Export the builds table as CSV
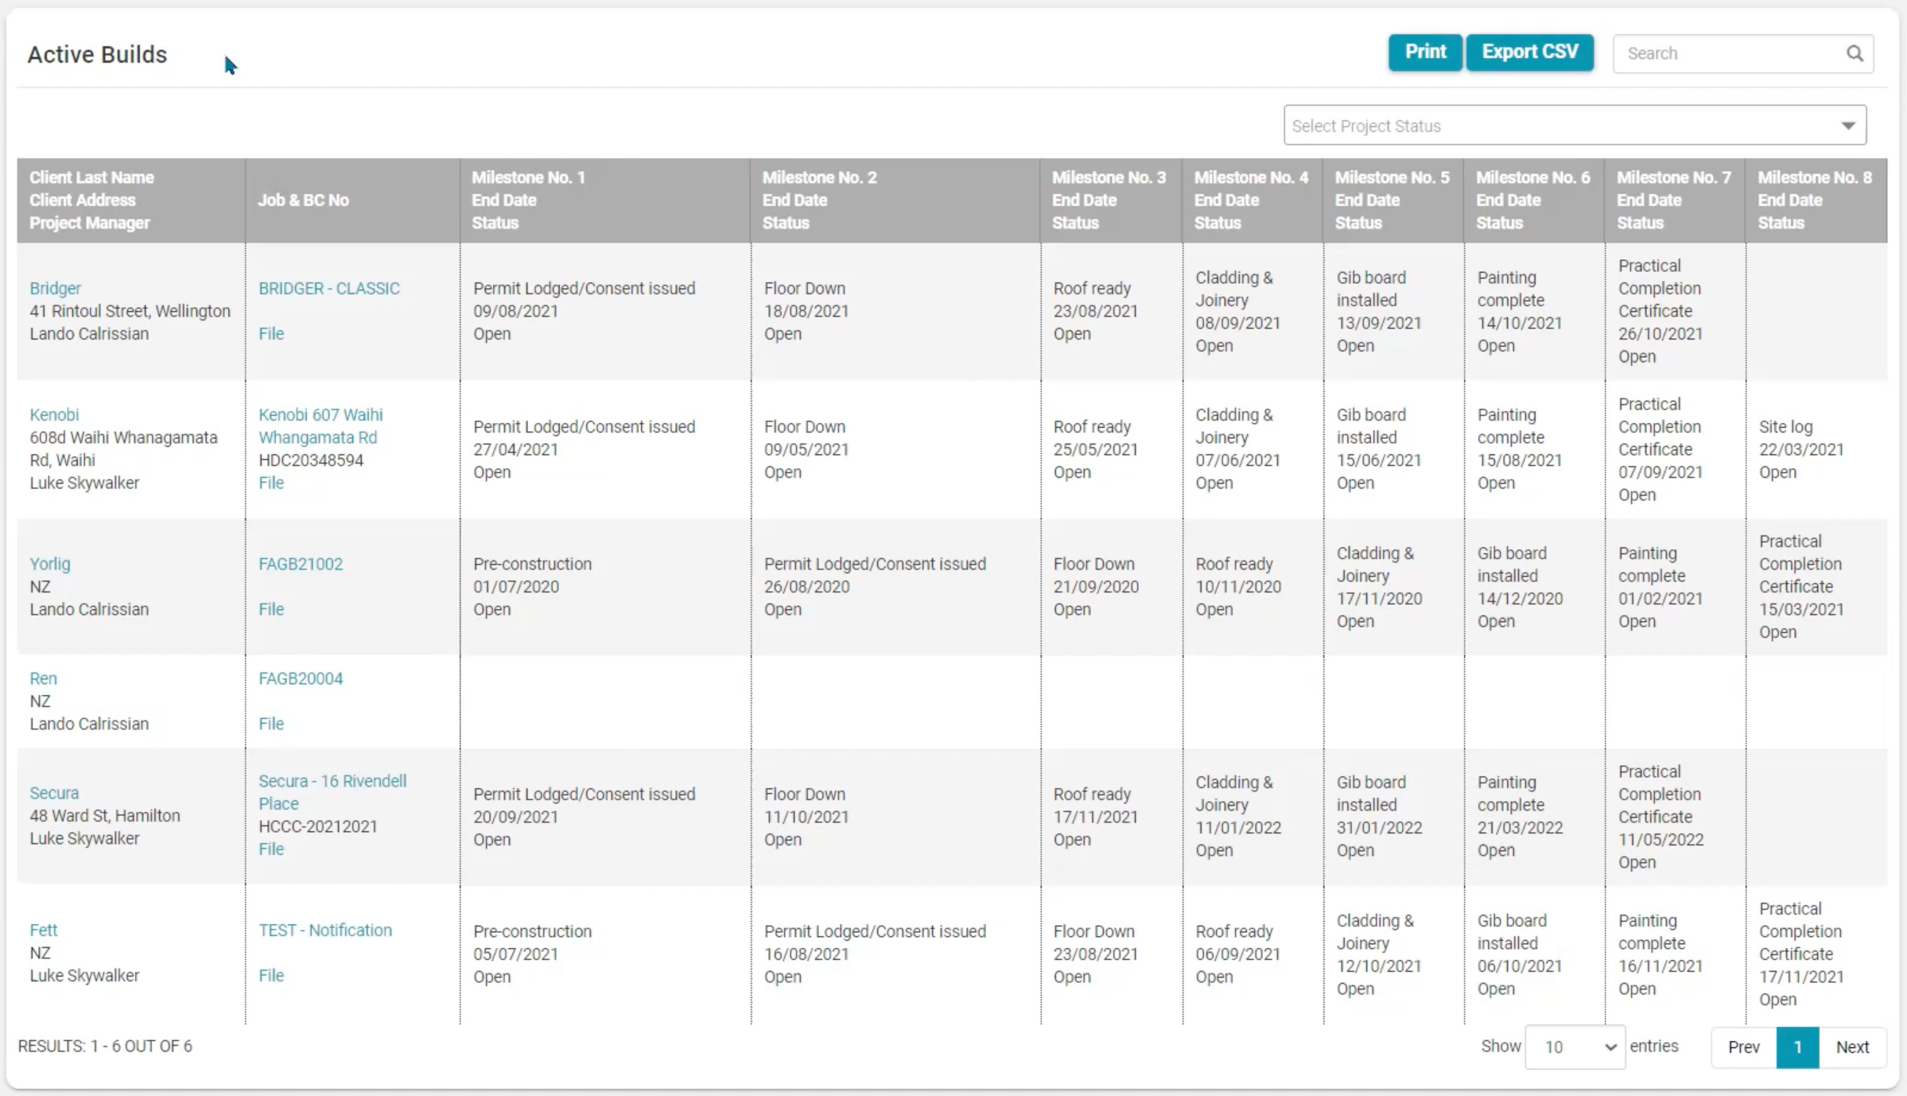 point(1529,52)
